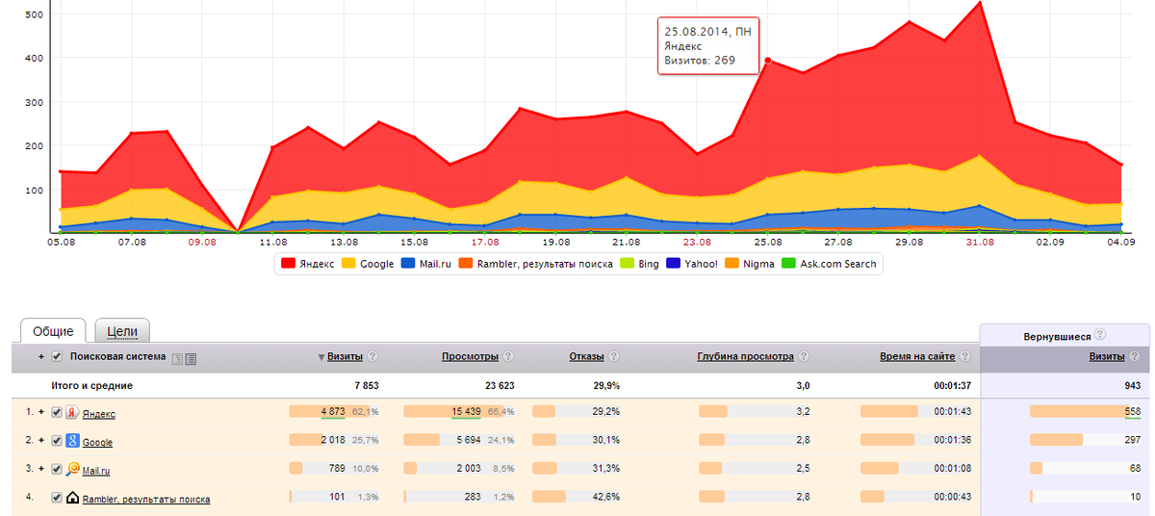Sort by Время на сайте column
1155x516 pixels.
pos(917,356)
